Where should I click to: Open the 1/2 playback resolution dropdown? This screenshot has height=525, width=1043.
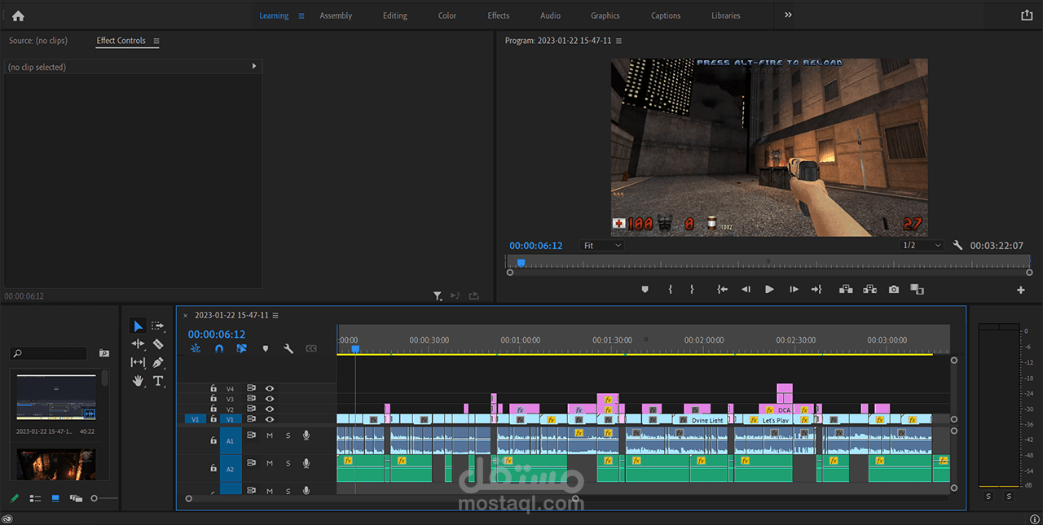(x=922, y=245)
